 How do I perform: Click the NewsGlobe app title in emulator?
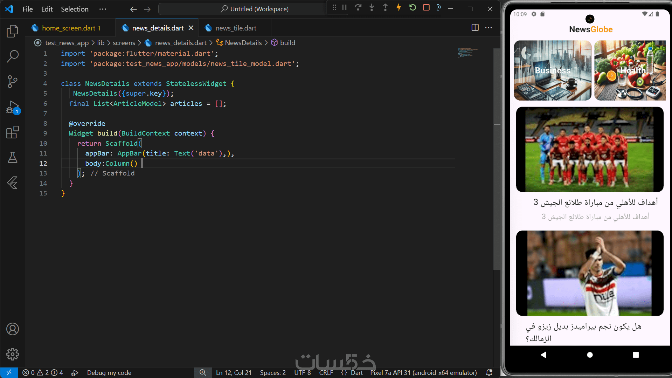click(x=591, y=29)
